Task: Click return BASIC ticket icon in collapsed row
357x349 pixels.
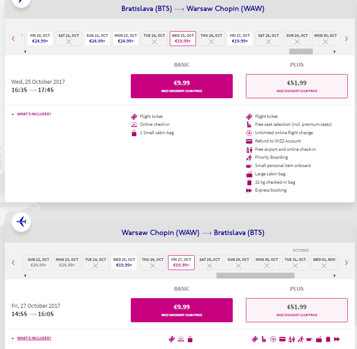Action: click(171, 339)
